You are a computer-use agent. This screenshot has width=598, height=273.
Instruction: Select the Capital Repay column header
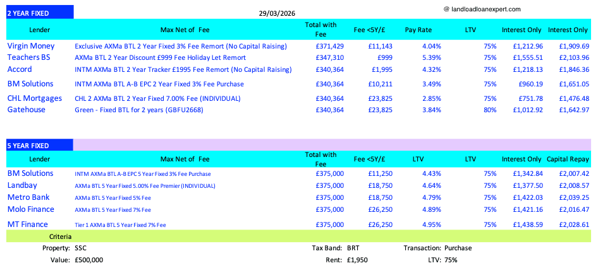[568, 160]
